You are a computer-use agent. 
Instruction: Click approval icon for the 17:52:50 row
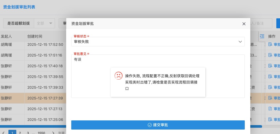(x=270, y=44)
